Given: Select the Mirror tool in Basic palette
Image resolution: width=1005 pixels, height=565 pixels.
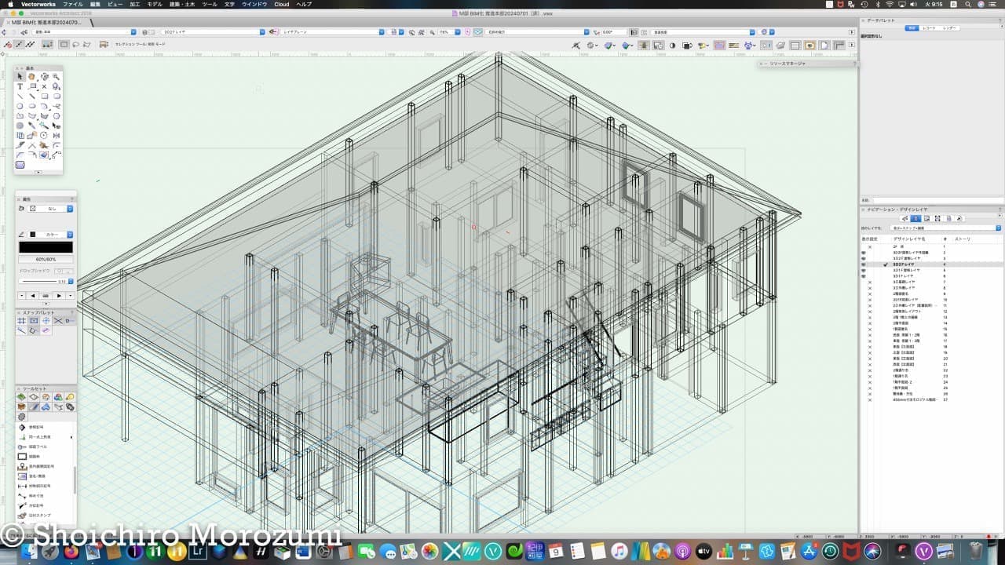Looking at the screenshot, I should [57, 136].
